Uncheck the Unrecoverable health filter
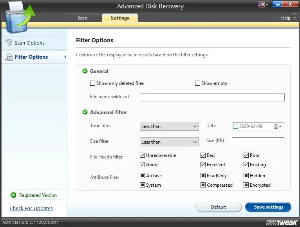This screenshot has width=300, height=227. [142, 155]
